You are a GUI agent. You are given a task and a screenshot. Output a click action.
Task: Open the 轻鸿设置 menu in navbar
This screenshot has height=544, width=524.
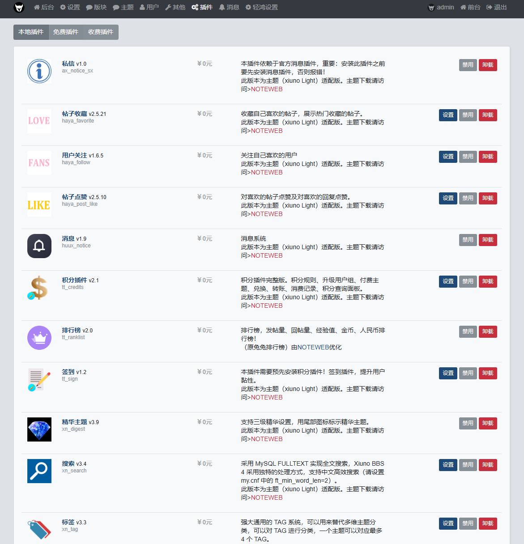click(262, 8)
